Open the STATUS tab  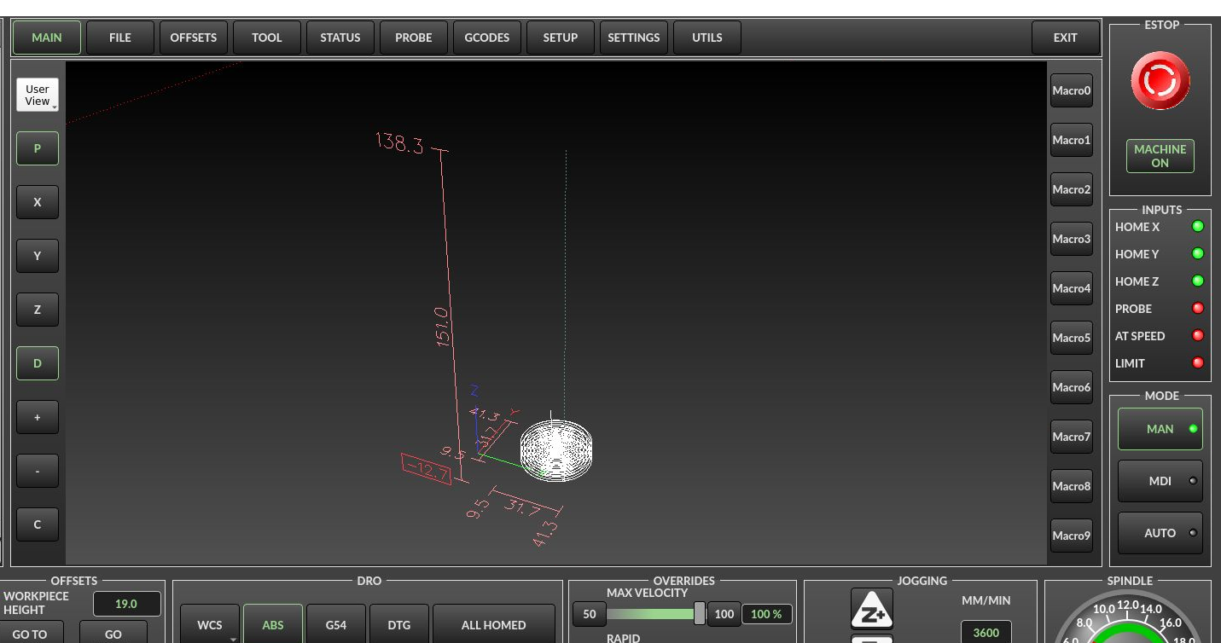pyautogui.click(x=340, y=38)
